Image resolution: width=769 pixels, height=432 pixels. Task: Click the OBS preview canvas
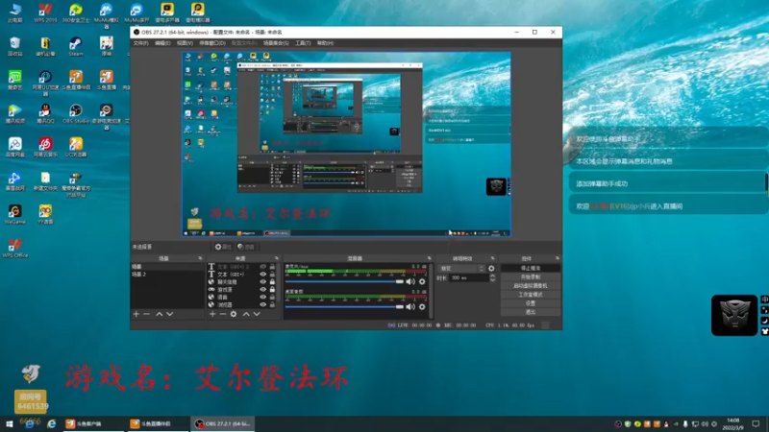346,144
